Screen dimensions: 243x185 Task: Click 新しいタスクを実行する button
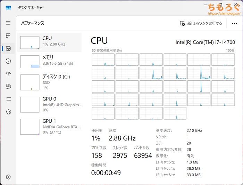201,23
